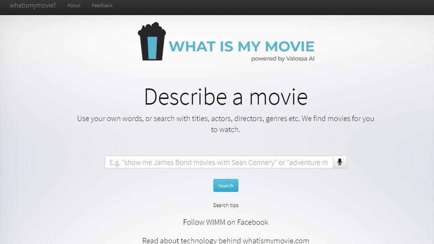Image resolution: width=434 pixels, height=244 pixels.
Task: Open the Feedback page
Action: tap(102, 5)
